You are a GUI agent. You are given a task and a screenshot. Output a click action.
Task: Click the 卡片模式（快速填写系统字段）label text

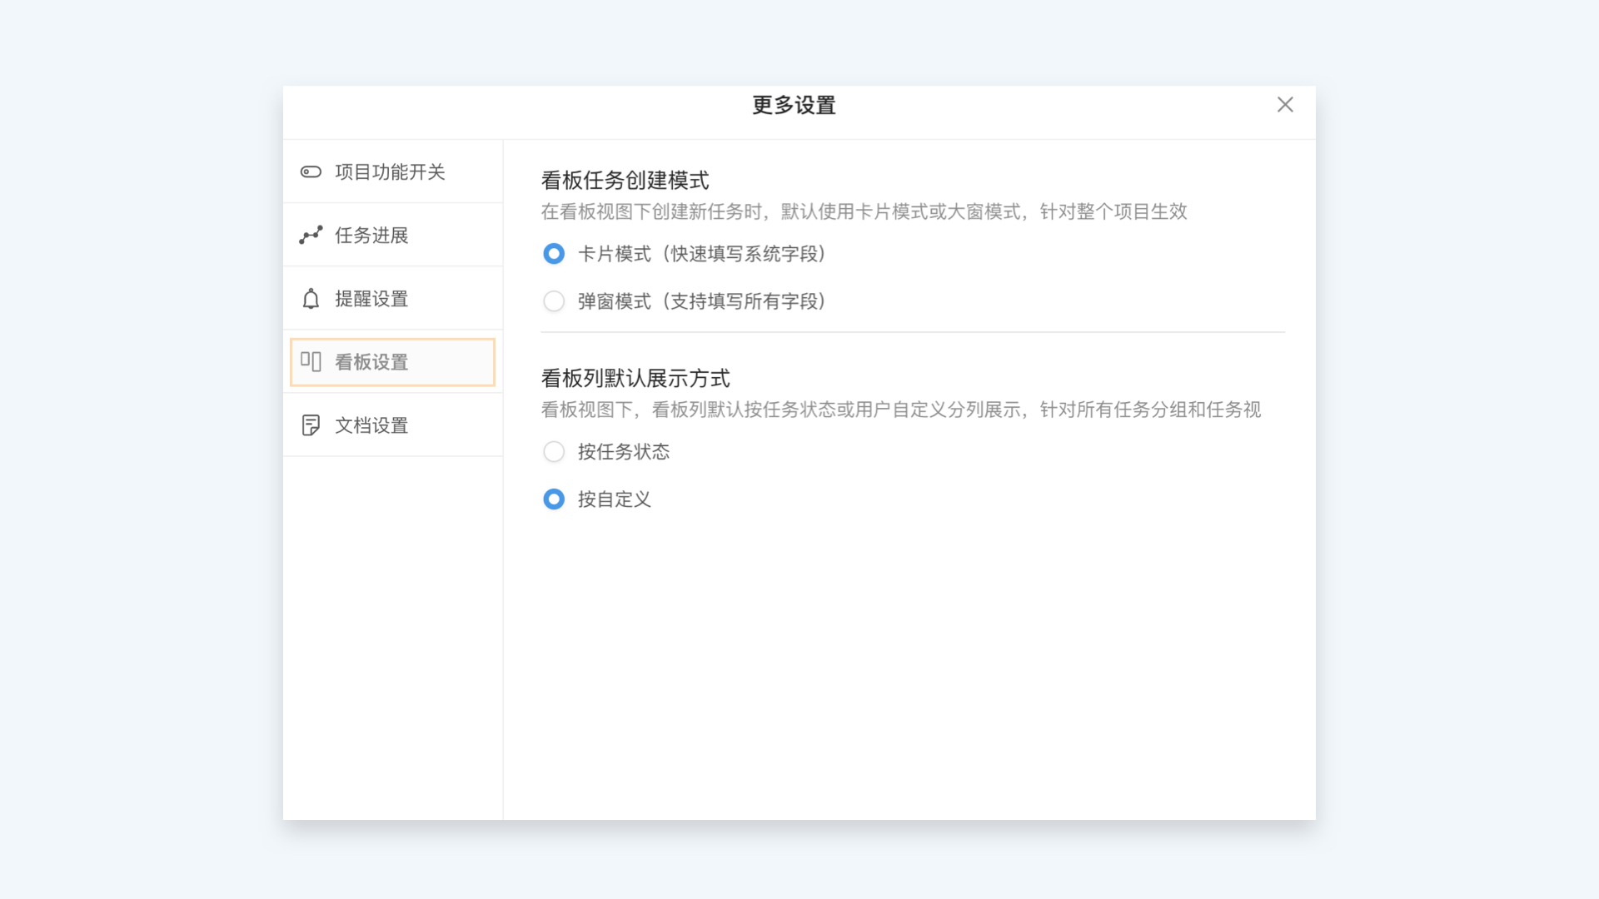click(x=701, y=254)
